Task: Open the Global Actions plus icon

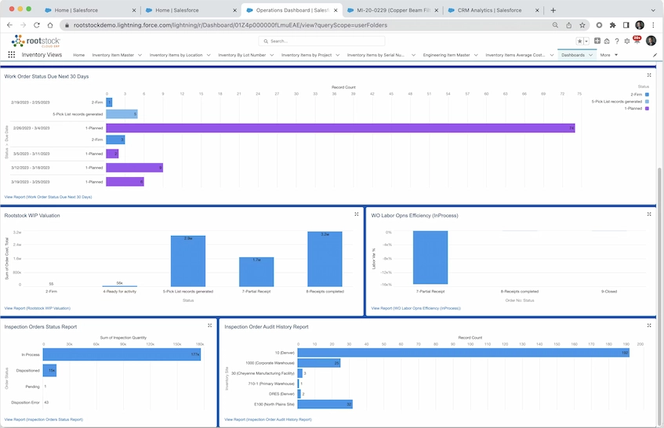Action: coord(597,41)
